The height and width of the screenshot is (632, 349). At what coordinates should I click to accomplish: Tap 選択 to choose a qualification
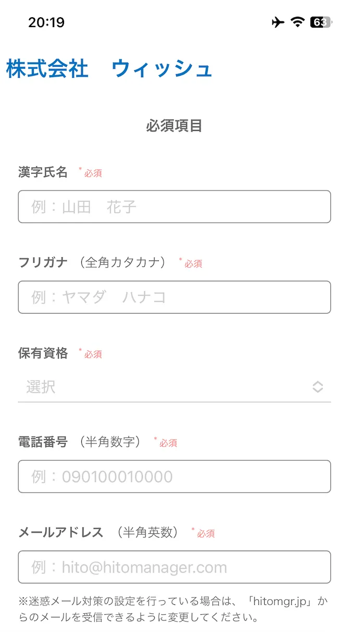tap(35, 387)
